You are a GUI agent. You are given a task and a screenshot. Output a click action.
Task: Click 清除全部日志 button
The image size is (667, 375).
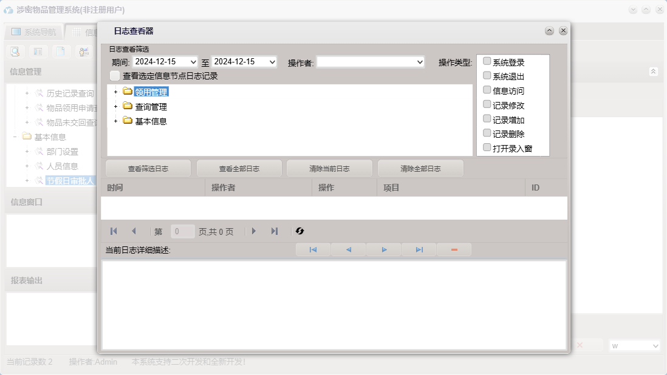pos(420,169)
